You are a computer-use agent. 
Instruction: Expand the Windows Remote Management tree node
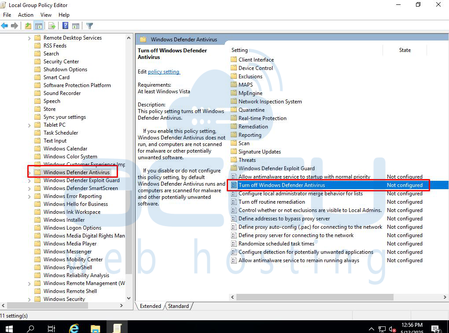click(x=29, y=284)
